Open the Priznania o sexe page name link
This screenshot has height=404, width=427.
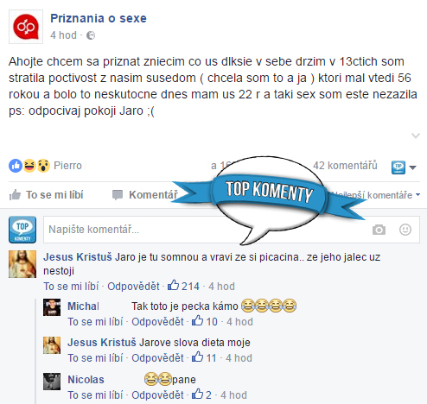click(99, 18)
